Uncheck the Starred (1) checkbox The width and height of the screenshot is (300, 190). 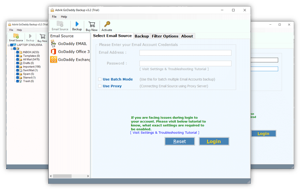(x=18, y=78)
